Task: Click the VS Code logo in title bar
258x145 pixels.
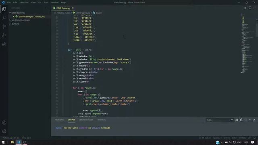Action: coord(3,2)
